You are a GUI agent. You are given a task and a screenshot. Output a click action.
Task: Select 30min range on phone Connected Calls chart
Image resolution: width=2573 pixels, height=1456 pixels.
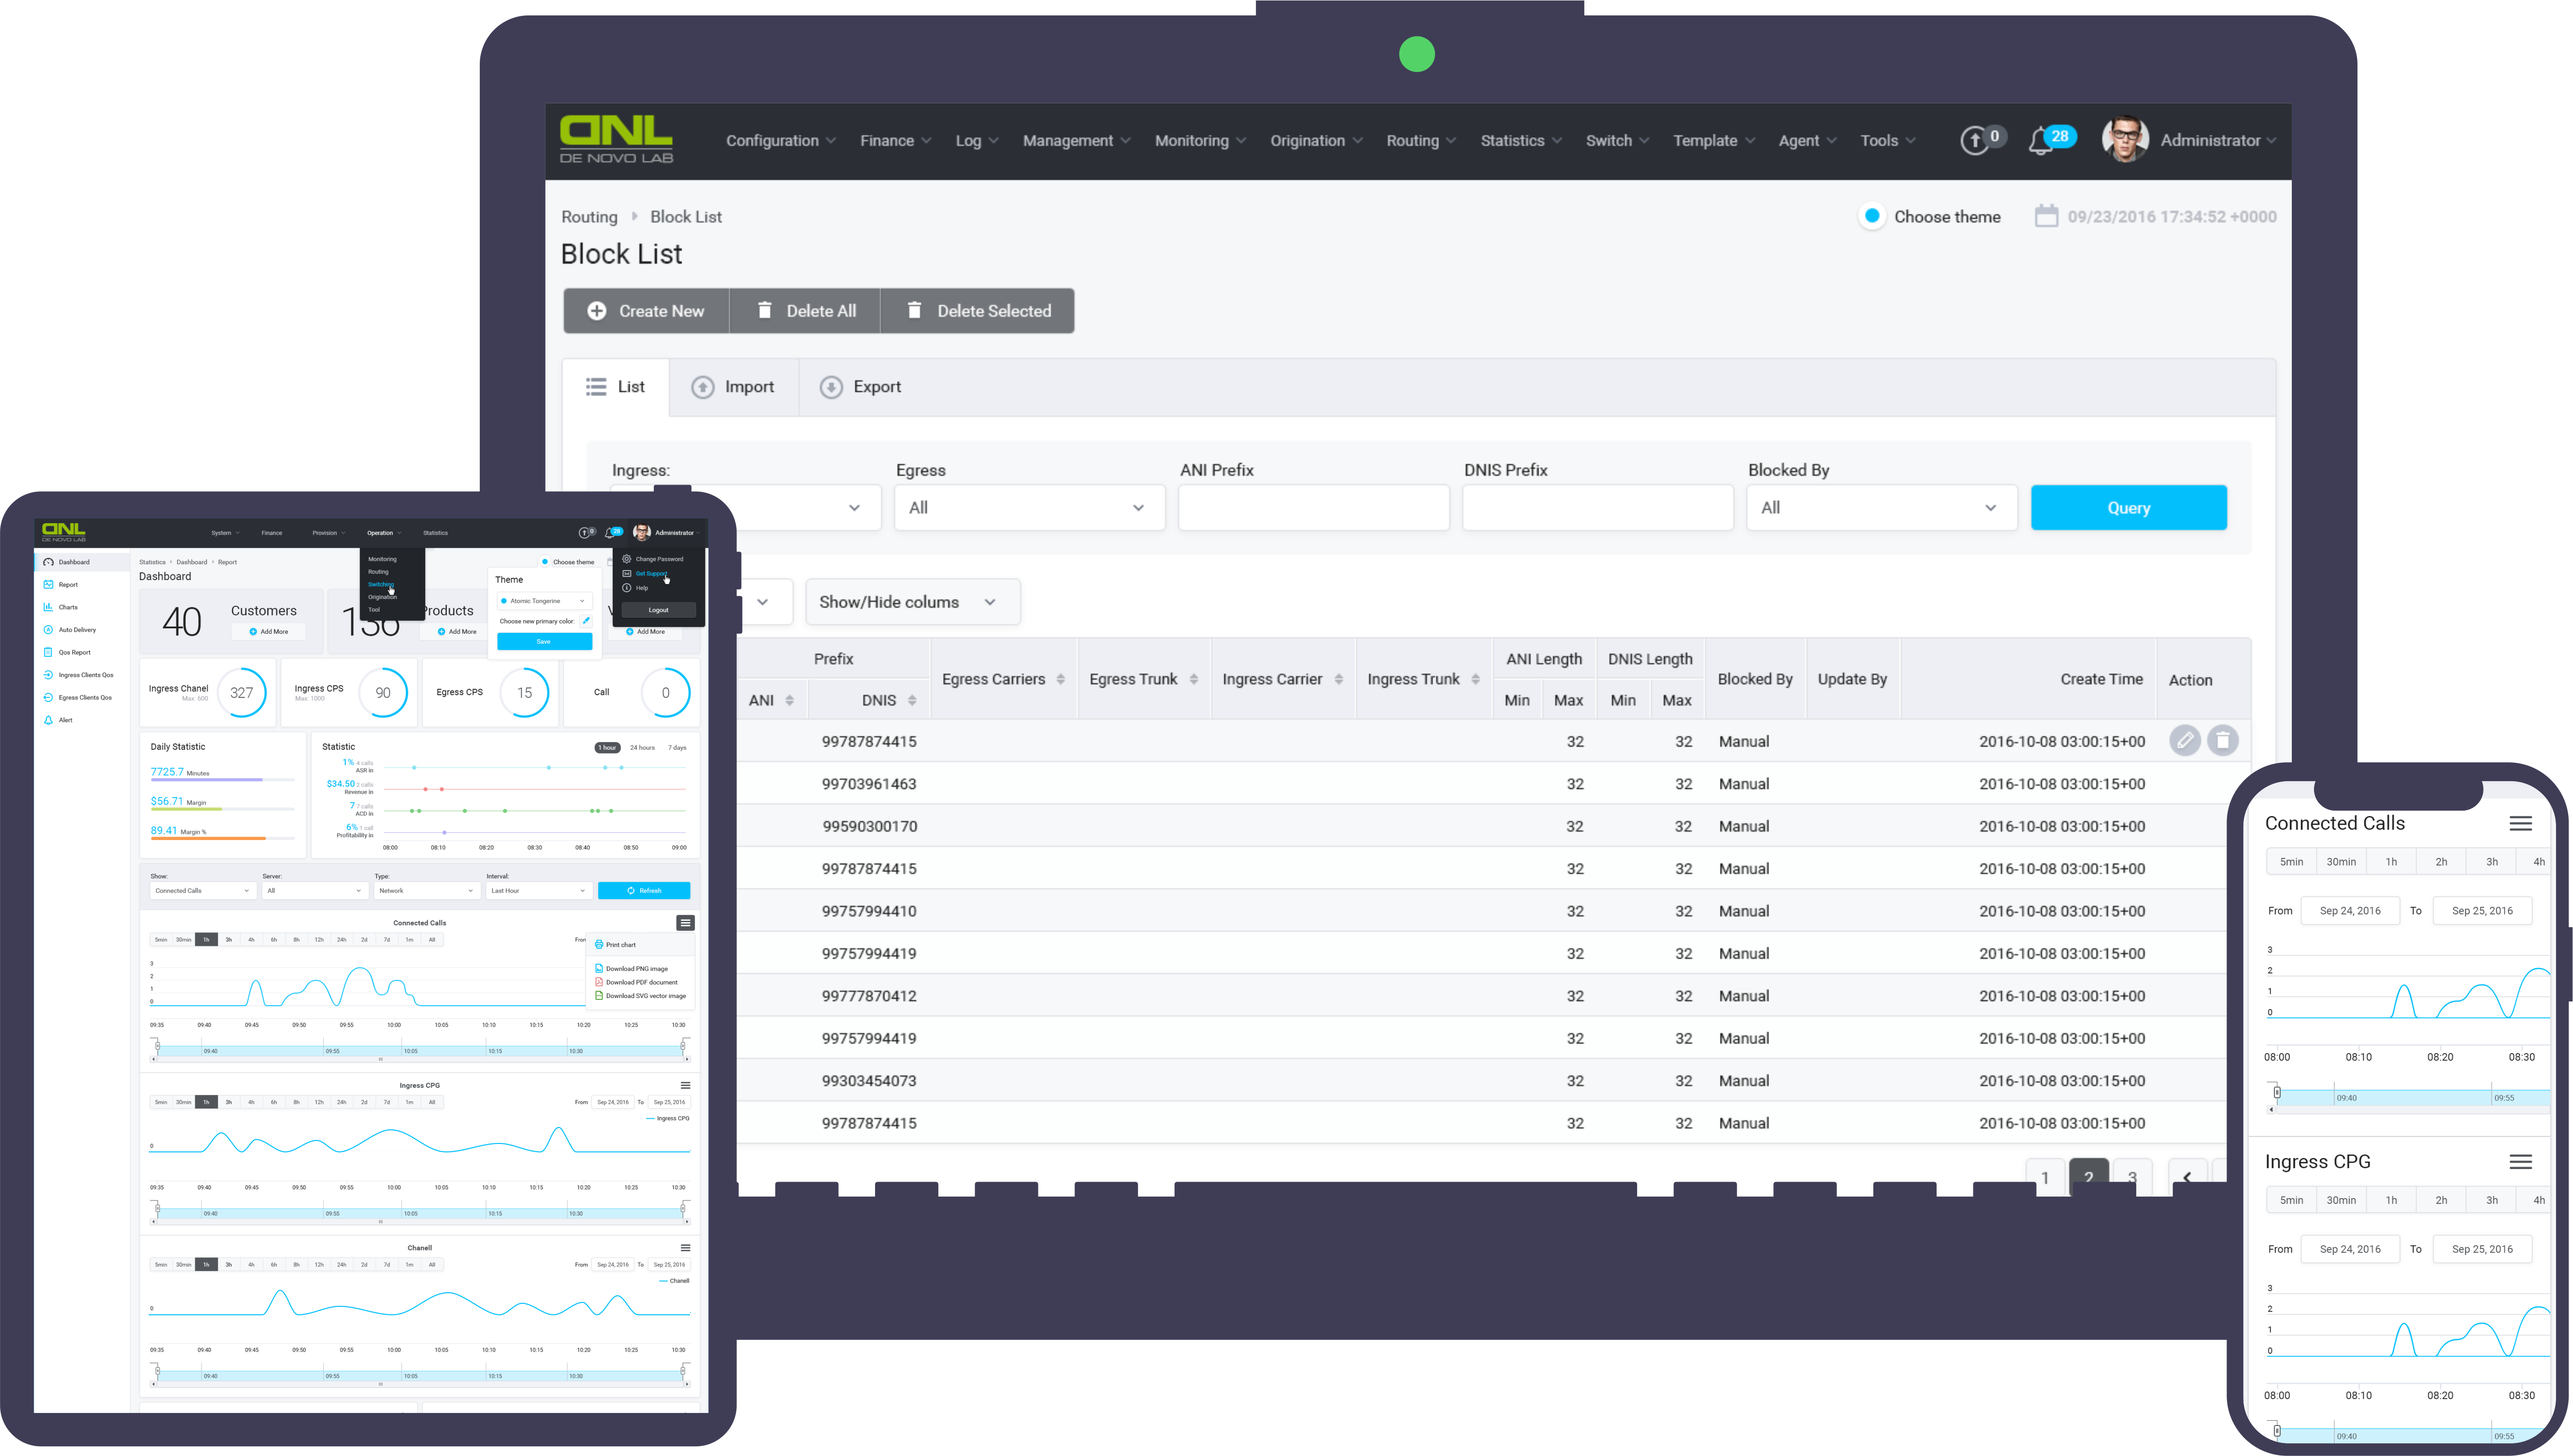(x=2341, y=861)
